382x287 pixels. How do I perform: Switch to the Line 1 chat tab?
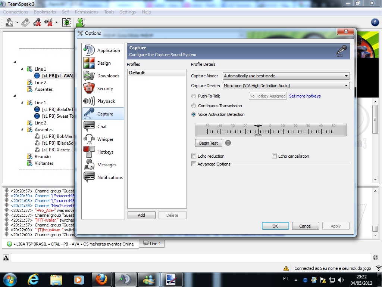(x=152, y=244)
